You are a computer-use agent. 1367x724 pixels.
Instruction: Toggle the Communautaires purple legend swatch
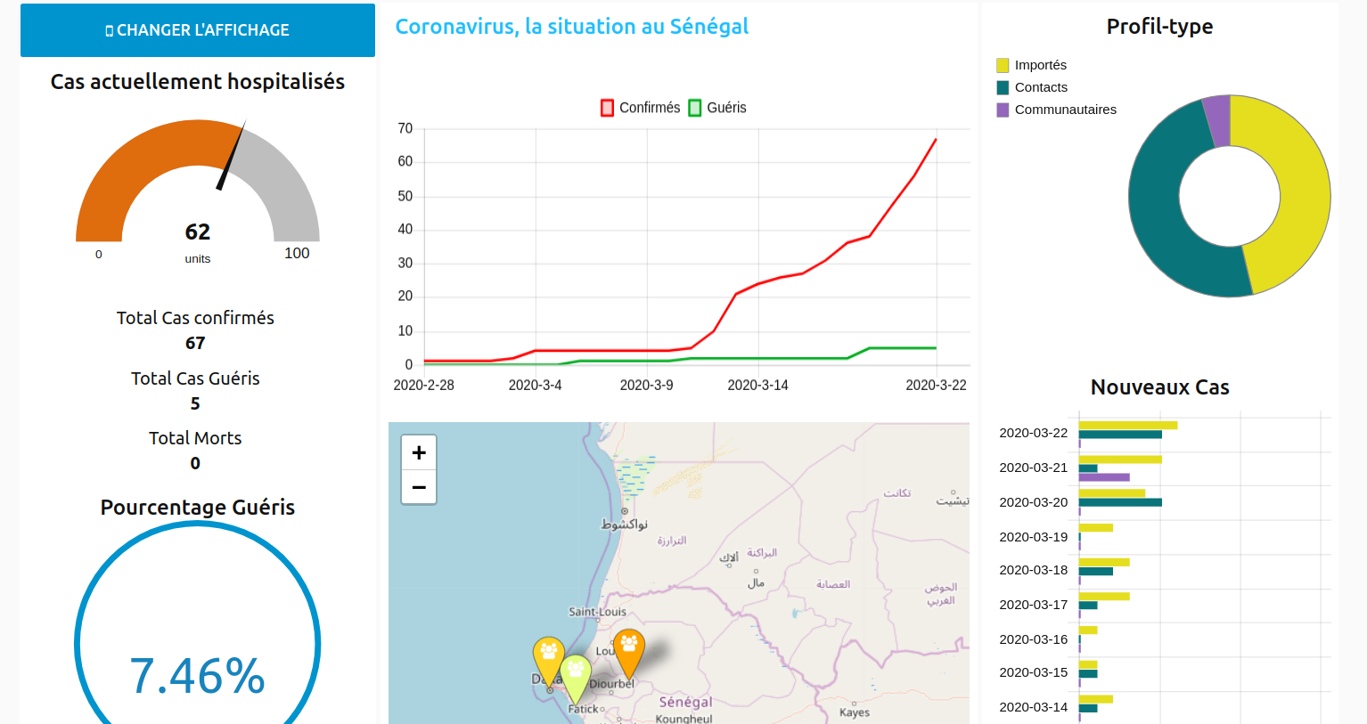pos(1003,110)
